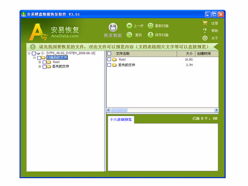The image size is (248, 186).
Task: Click the floppy disk Recover Data icon
Action: pyautogui.click(x=113, y=27)
